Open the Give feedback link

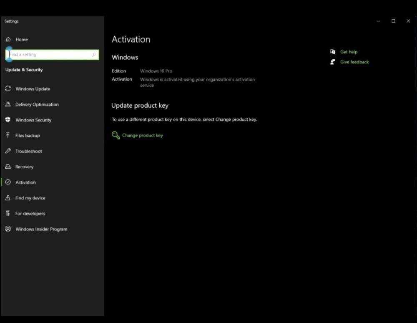pos(354,62)
